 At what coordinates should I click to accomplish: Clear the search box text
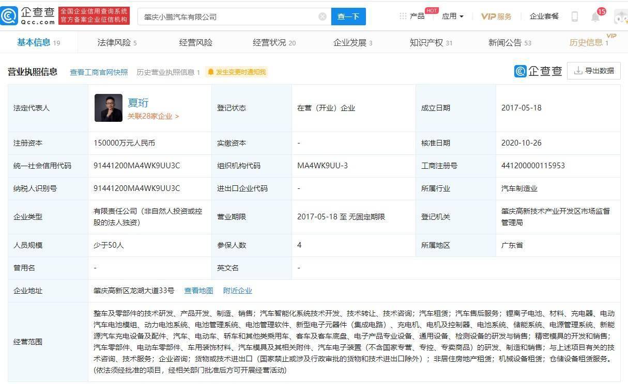[323, 17]
